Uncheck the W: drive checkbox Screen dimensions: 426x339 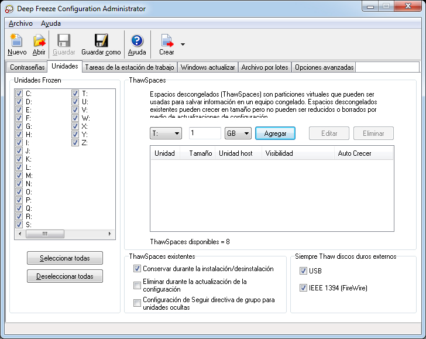coord(75,118)
